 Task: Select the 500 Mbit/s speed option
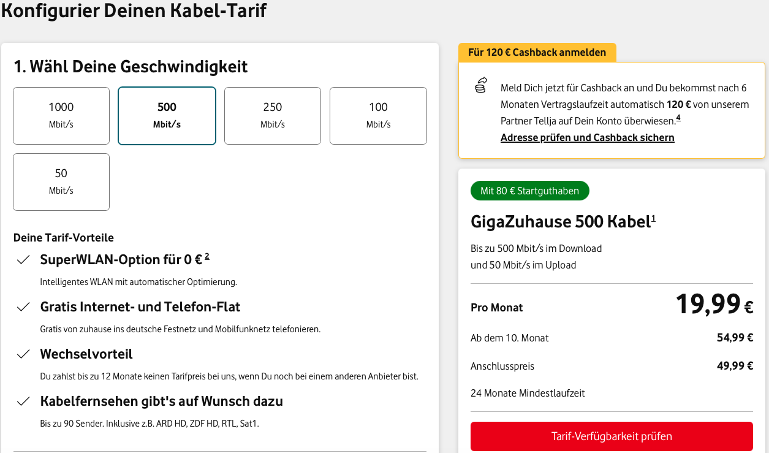click(x=167, y=115)
